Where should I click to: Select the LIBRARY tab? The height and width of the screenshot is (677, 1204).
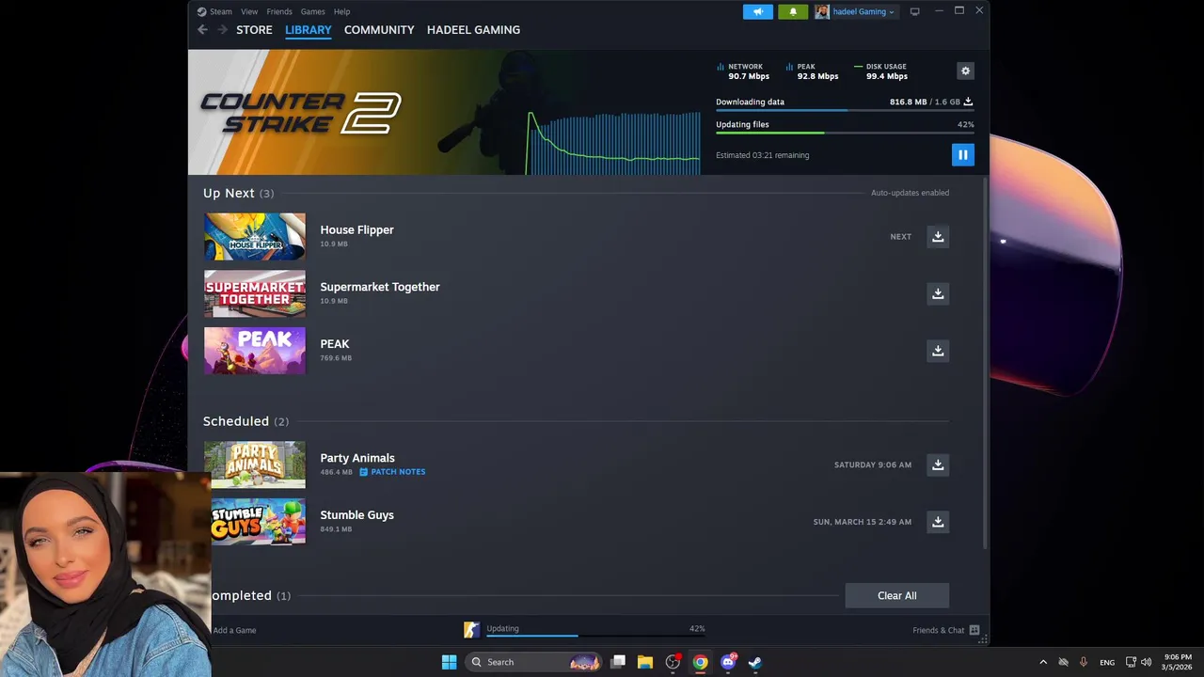click(x=309, y=30)
